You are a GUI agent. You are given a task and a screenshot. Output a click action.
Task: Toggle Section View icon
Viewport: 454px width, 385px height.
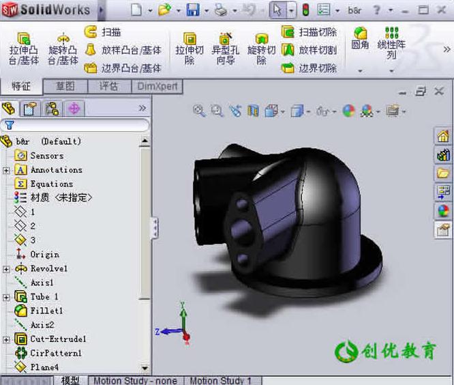pyautogui.click(x=253, y=111)
